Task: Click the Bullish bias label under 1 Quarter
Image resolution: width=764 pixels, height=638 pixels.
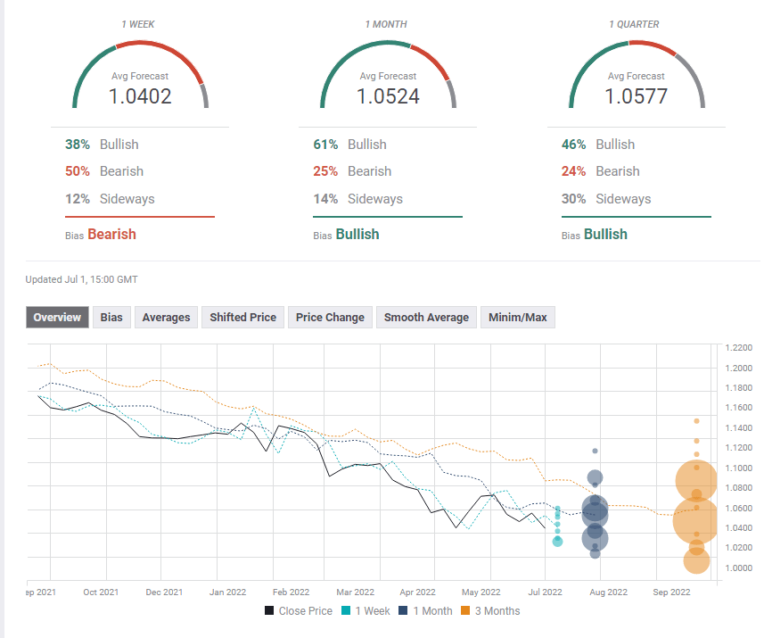Action: [605, 234]
